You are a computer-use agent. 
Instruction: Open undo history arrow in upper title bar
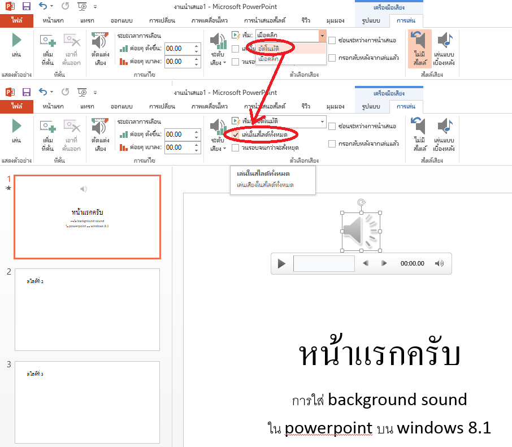[x=51, y=6]
